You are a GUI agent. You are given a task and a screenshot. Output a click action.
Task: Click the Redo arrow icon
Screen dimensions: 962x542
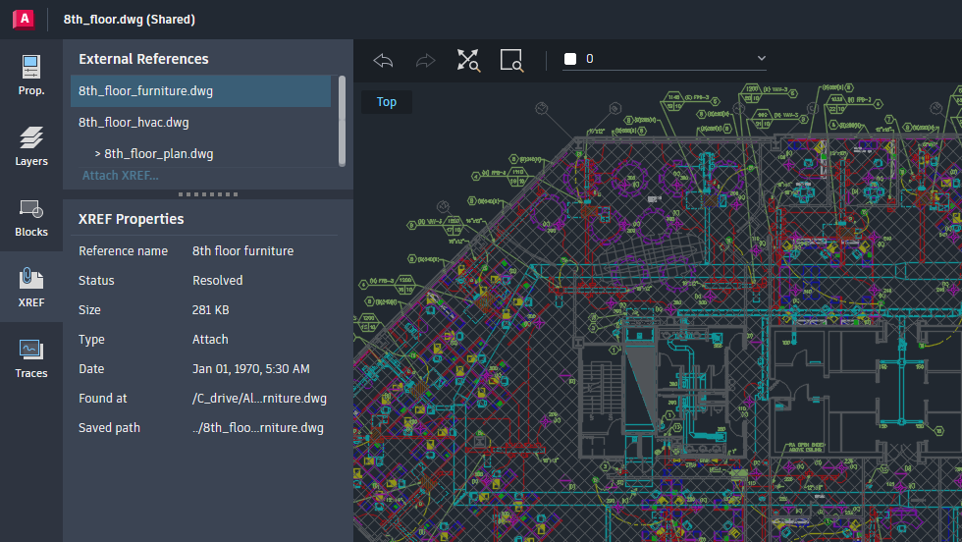click(x=425, y=60)
